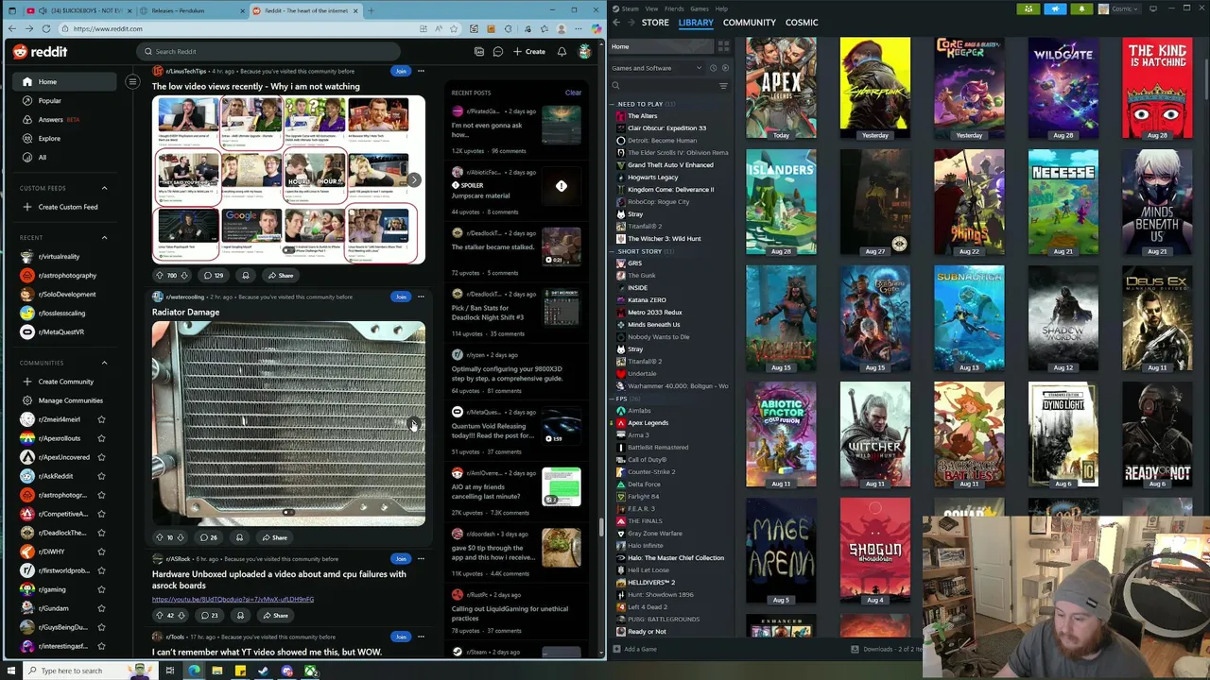Open Games and Software dropdown in Steam
Screen dimensions: 1210x680
(x=657, y=68)
